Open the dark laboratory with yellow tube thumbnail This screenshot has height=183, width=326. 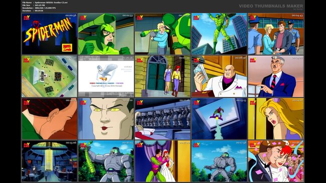(x=50, y=161)
